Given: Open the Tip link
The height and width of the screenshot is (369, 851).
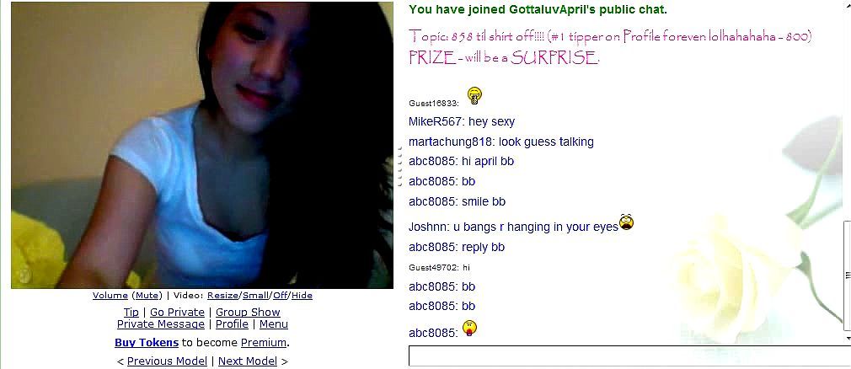Looking at the screenshot, I should click(131, 312).
